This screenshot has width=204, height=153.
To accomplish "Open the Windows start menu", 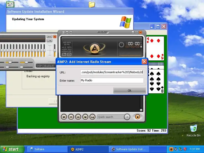I will (x=12, y=149).
